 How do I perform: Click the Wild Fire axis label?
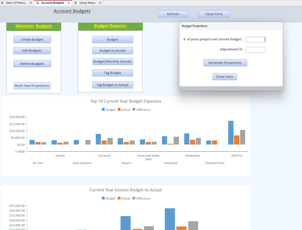[237, 156]
